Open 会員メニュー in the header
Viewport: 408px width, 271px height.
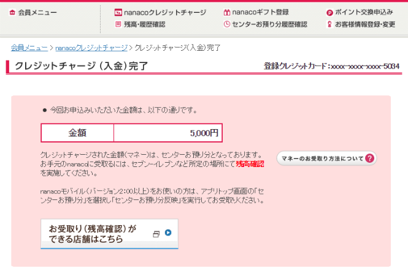click(37, 12)
